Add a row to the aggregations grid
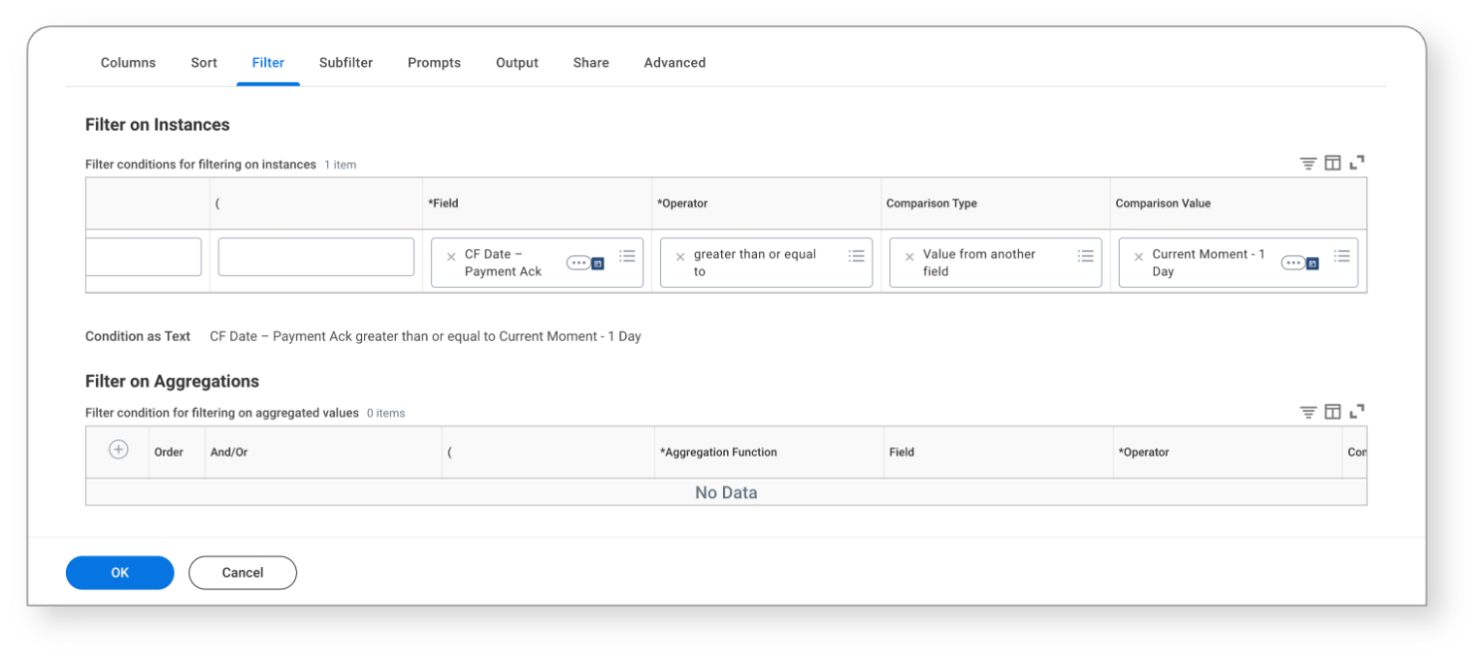 [118, 450]
